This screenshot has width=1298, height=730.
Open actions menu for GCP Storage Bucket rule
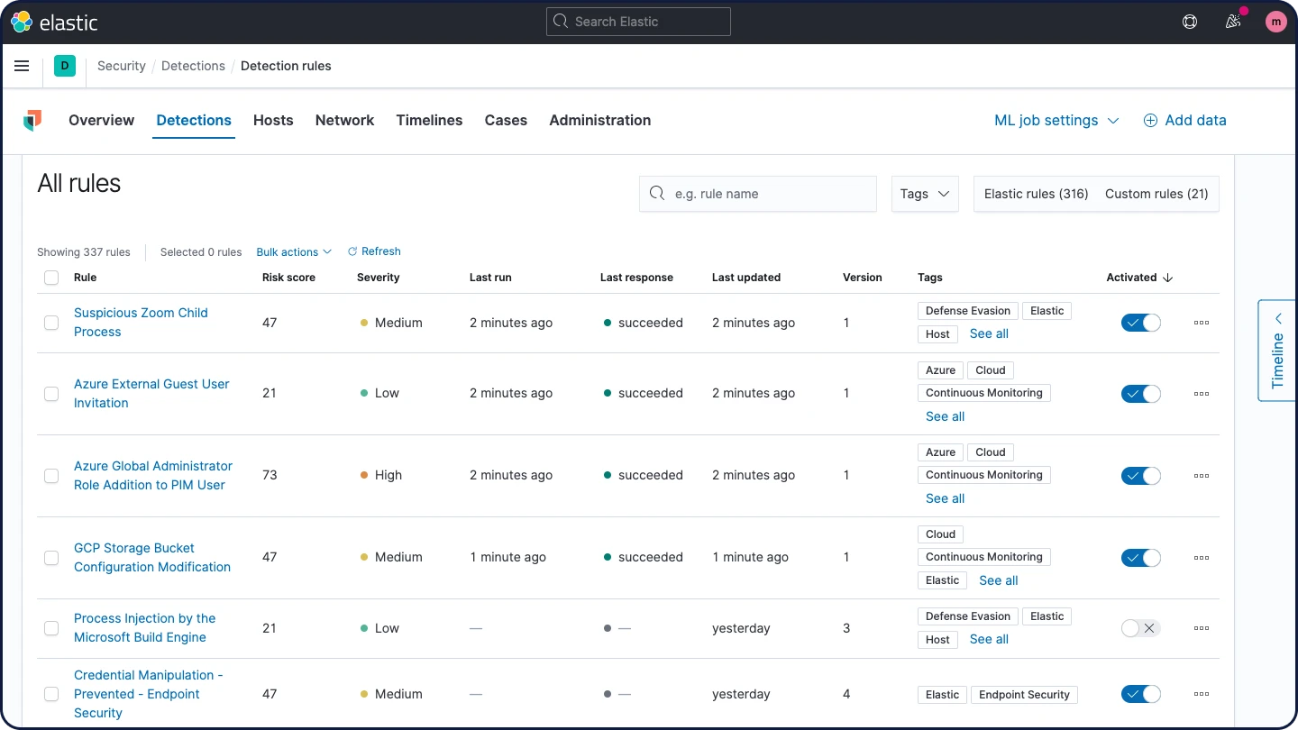pos(1202,558)
